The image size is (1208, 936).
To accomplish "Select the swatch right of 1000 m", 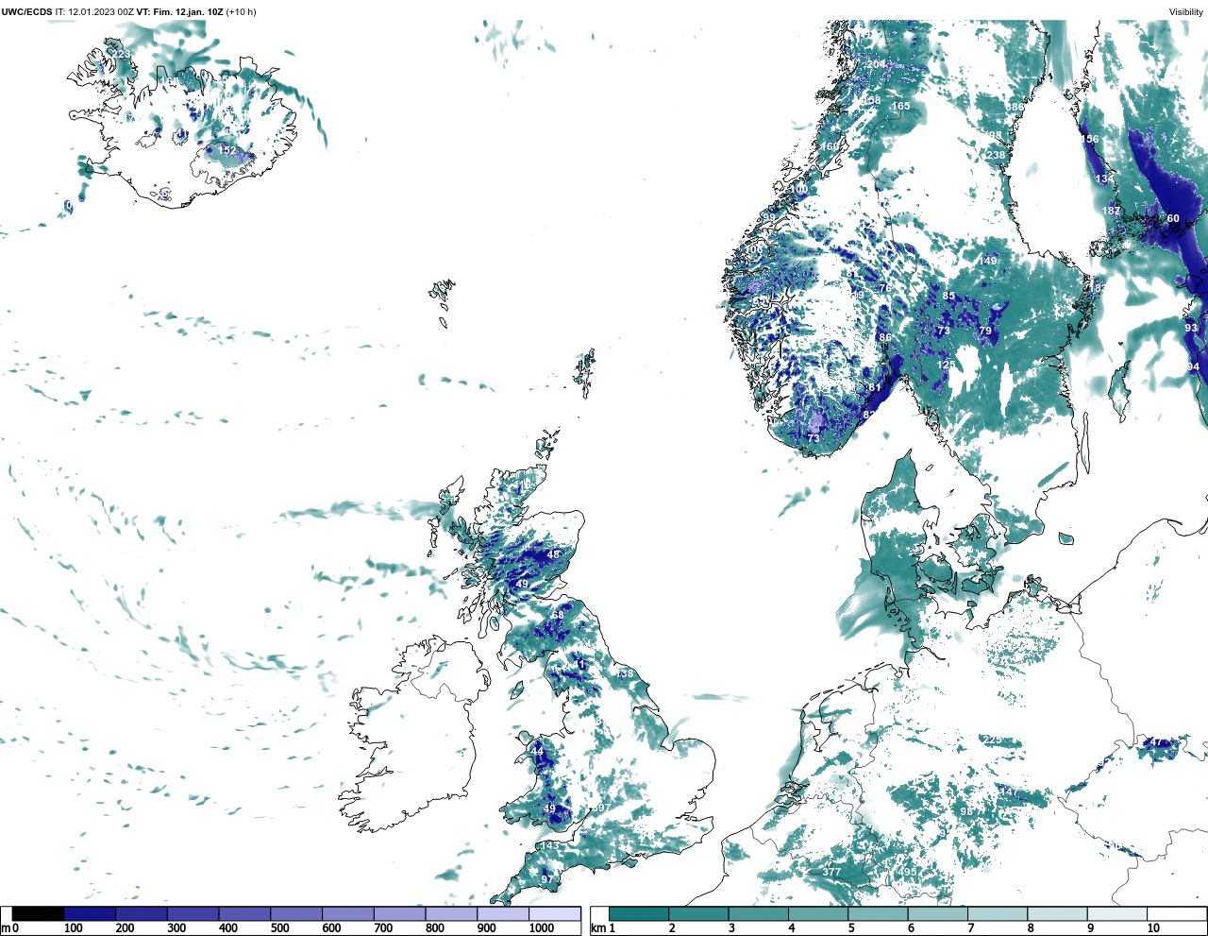I will click(x=554, y=914).
